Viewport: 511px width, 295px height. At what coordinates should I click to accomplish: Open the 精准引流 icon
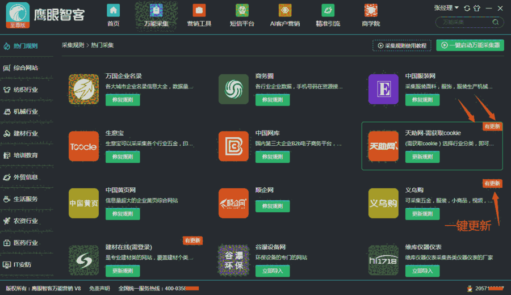[x=328, y=11]
